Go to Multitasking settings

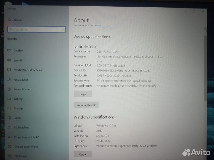[x=22, y=128]
